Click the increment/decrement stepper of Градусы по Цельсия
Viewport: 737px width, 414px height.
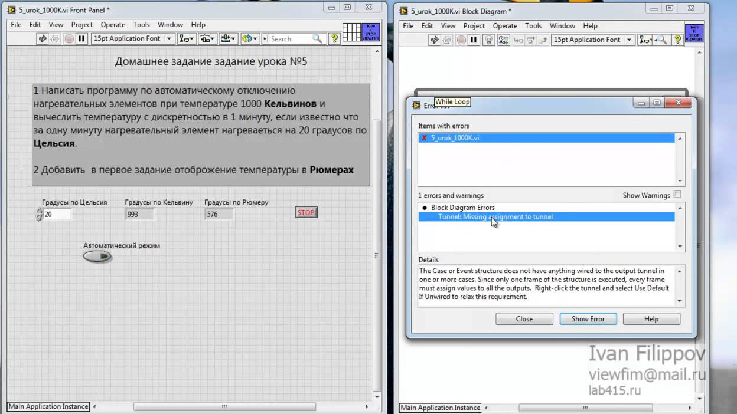[x=39, y=214]
